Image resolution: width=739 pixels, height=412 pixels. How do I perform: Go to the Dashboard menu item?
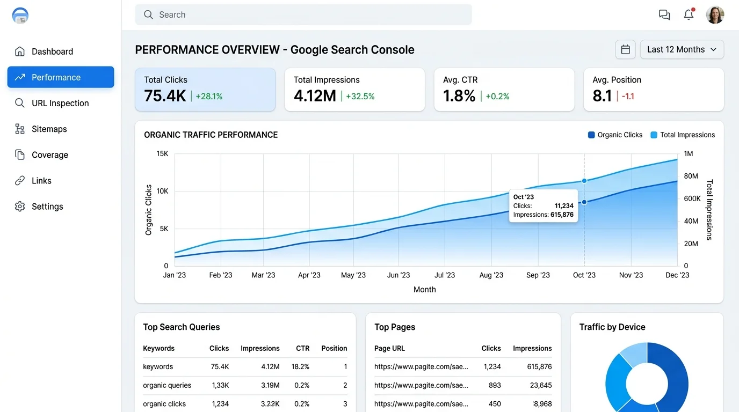click(x=61, y=51)
